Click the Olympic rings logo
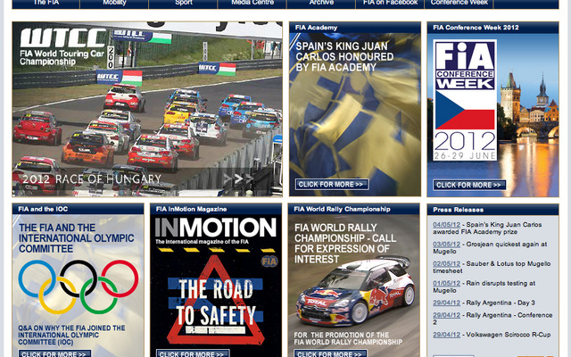 79,286
